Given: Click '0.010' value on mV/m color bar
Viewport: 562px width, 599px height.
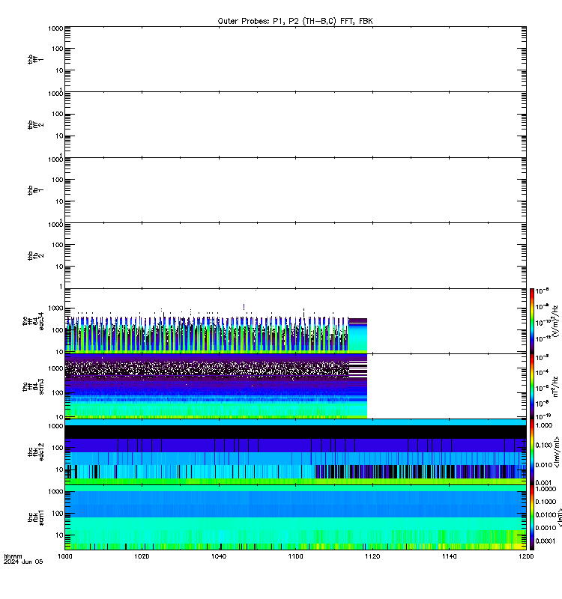Looking at the screenshot, I should [544, 465].
